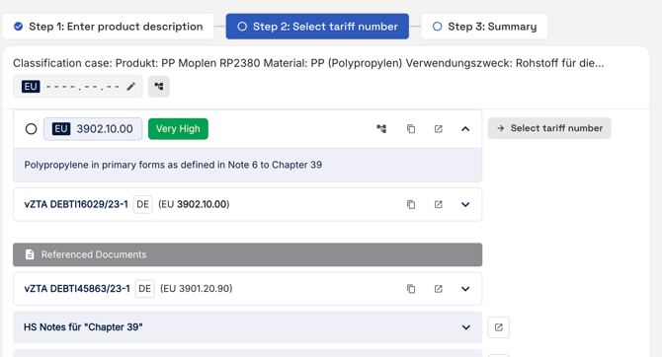Image resolution: width=662 pixels, height=357 pixels.
Task: Switch to Step 3: Summary
Action: (x=484, y=27)
